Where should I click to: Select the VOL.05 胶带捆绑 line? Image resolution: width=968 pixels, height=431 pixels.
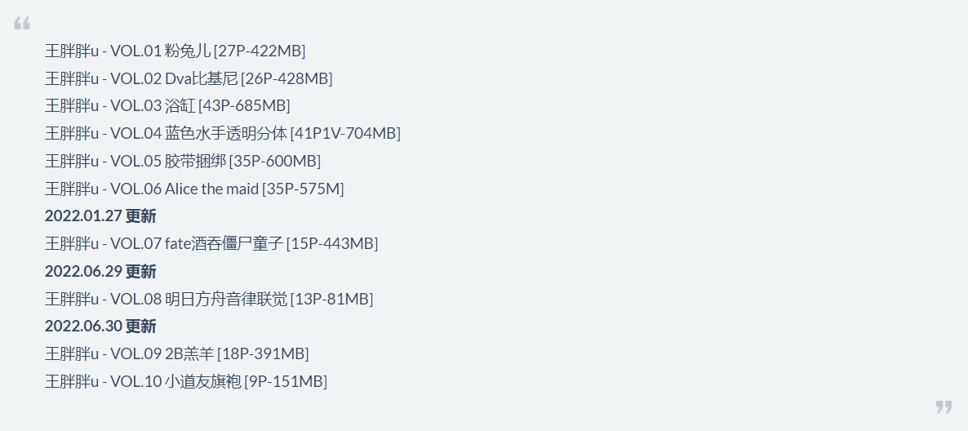click(x=183, y=161)
